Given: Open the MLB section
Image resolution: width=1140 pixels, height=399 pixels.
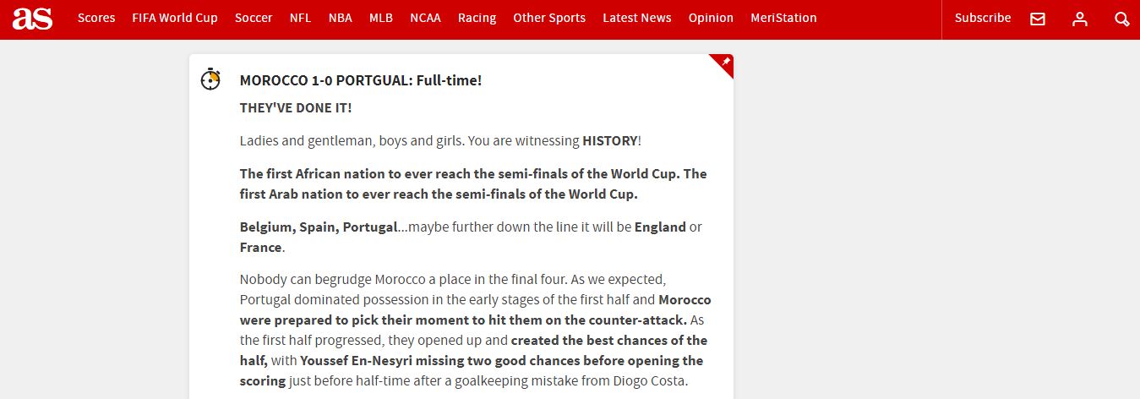Looking at the screenshot, I should pos(381,18).
